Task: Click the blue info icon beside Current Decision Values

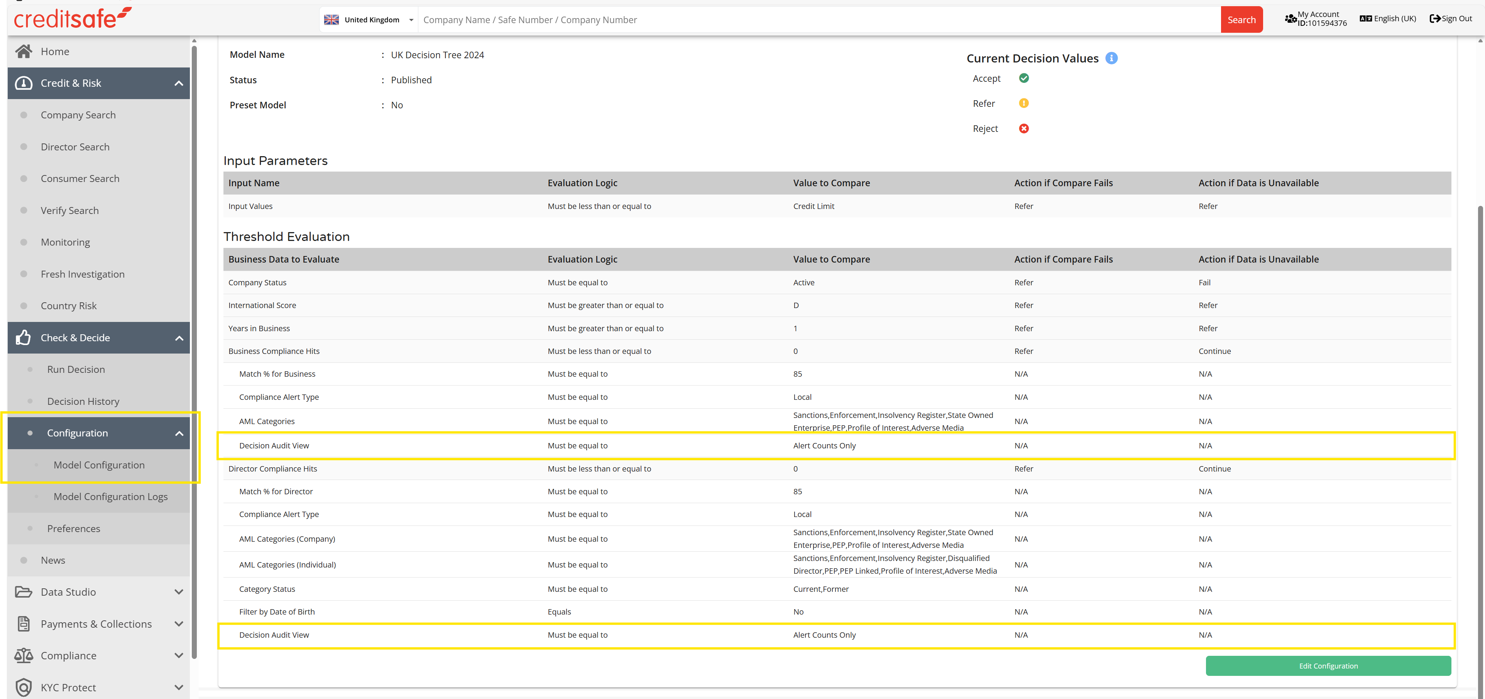Action: pyautogui.click(x=1111, y=58)
